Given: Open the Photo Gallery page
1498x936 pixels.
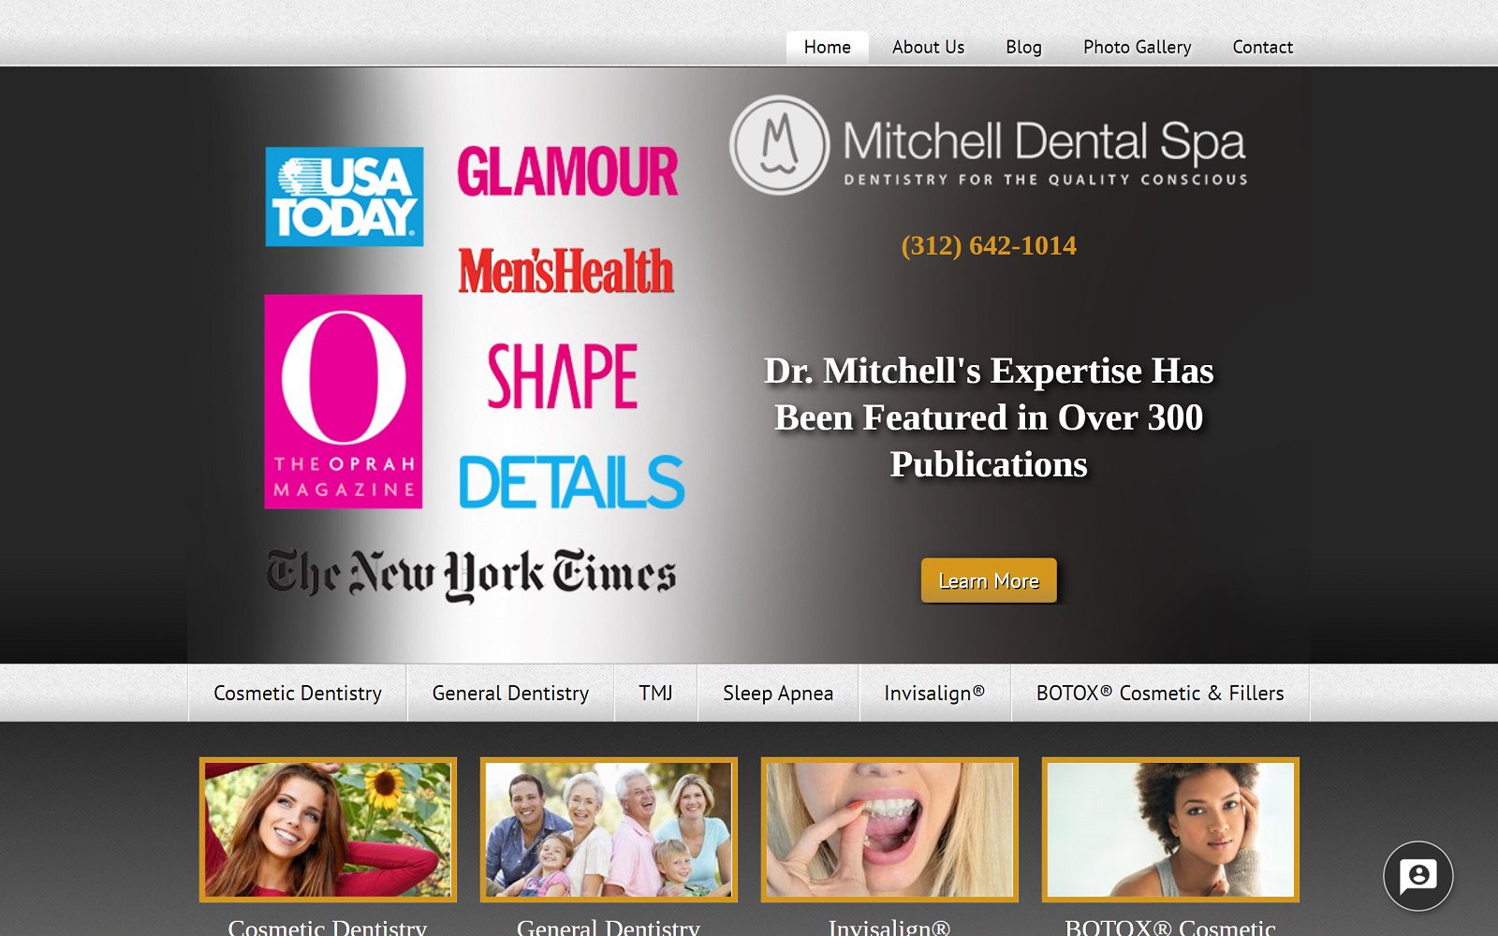Looking at the screenshot, I should 1137,48.
